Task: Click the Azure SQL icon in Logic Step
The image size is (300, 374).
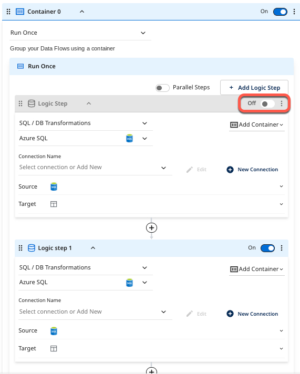Action: pos(129,138)
